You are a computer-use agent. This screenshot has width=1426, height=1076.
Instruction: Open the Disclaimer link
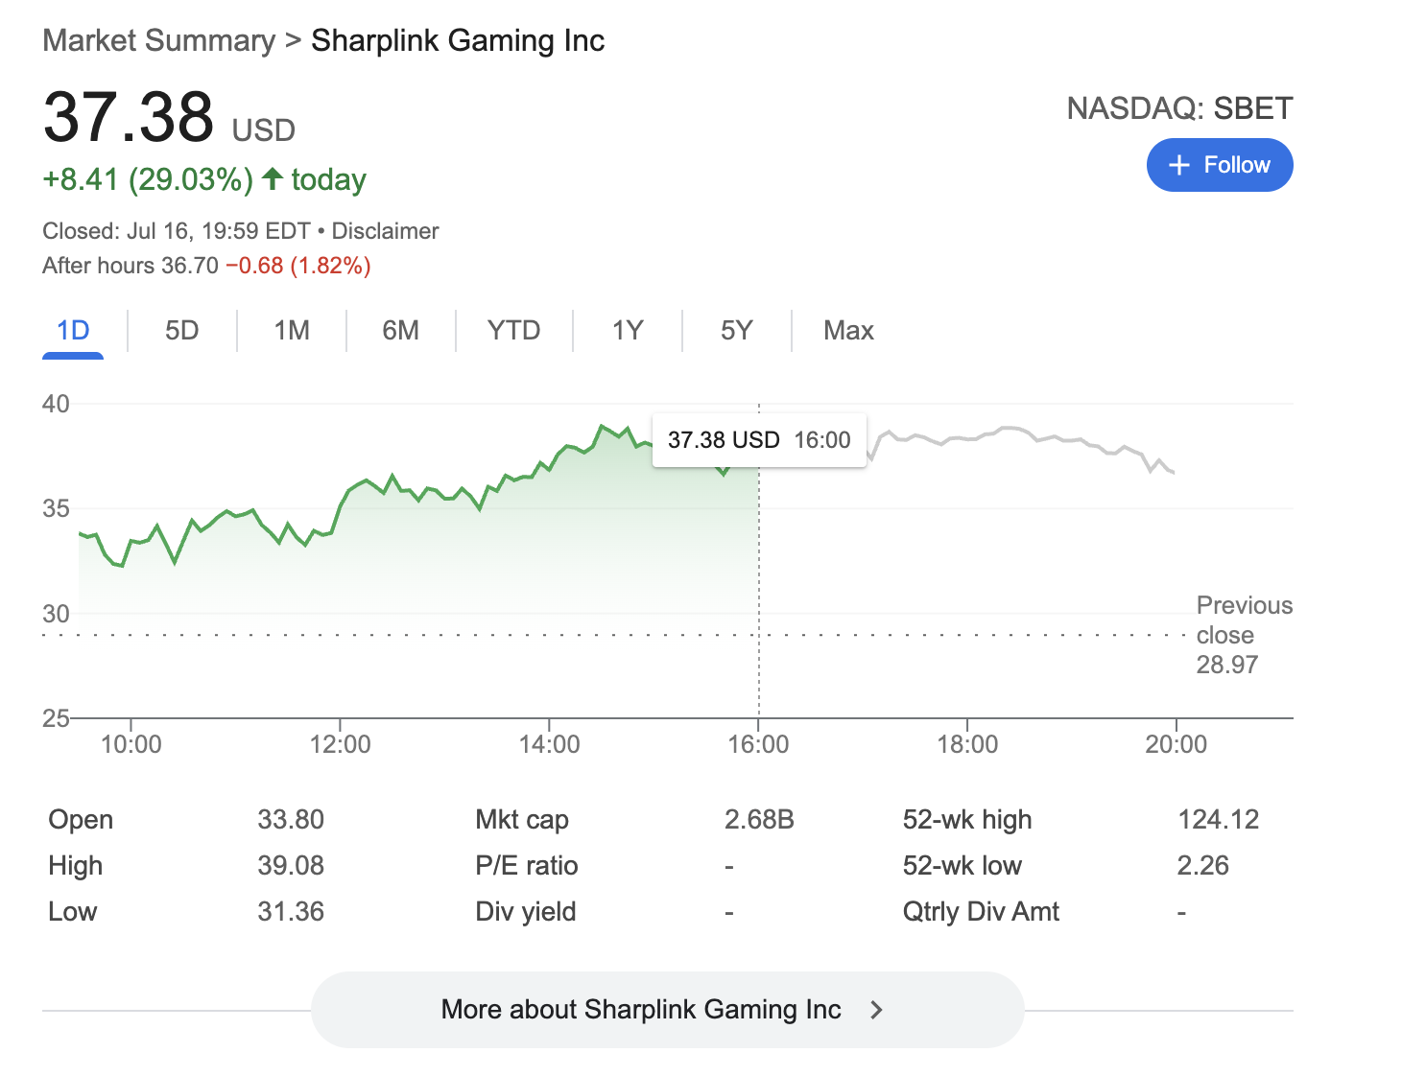[x=385, y=231]
